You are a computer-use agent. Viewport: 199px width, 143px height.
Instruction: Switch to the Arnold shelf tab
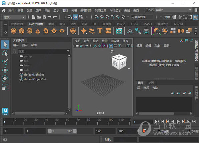(178, 24)
